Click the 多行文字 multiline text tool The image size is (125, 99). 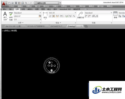click(5, 16)
